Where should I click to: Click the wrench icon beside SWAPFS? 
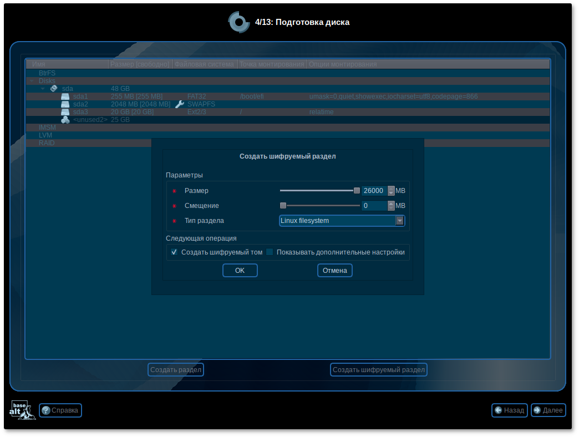(179, 104)
